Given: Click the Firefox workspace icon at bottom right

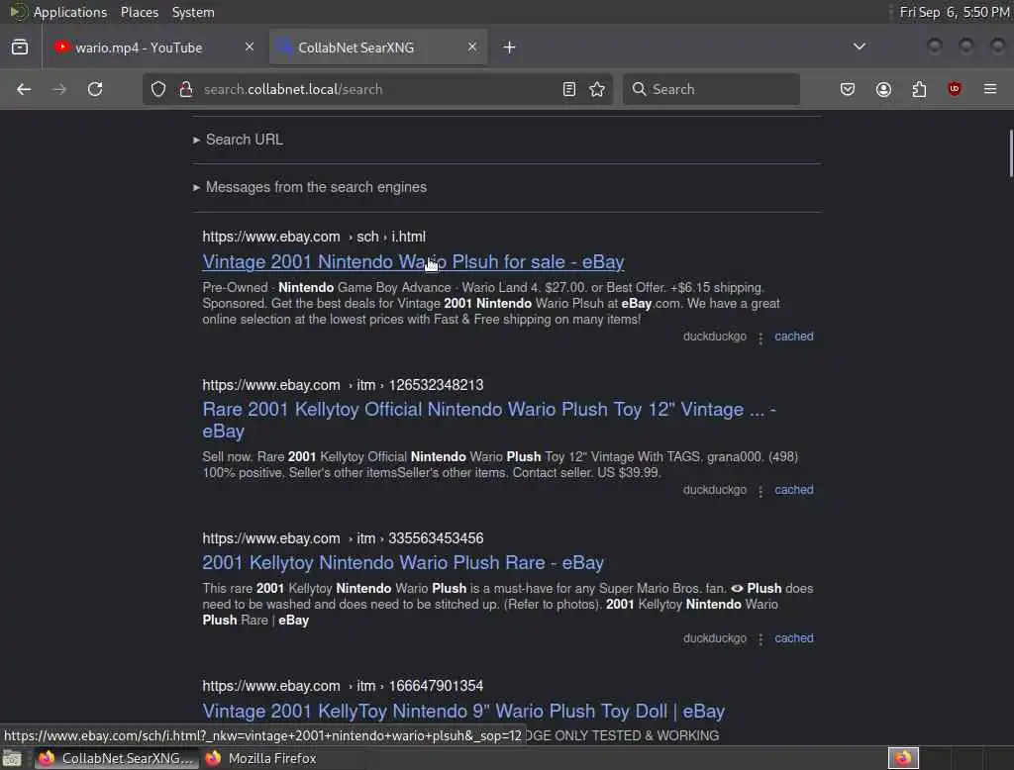Looking at the screenshot, I should (x=903, y=758).
